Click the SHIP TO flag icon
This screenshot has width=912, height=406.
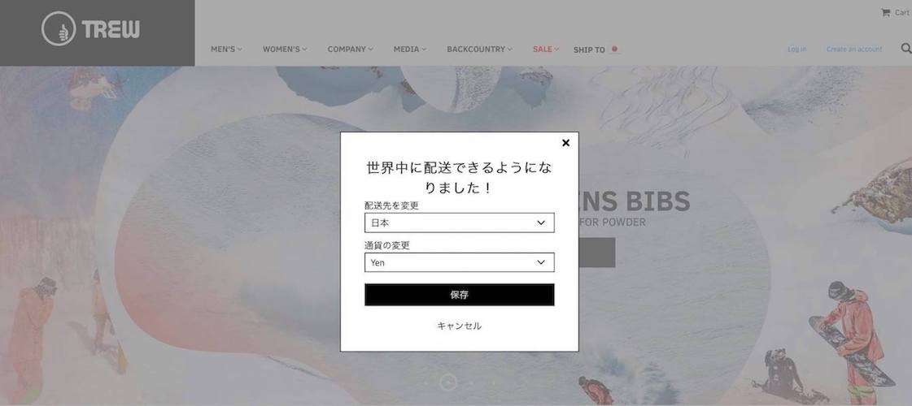(615, 50)
